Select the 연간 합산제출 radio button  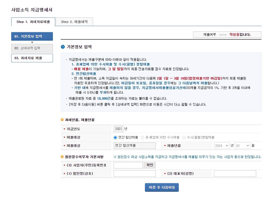pos(114,138)
